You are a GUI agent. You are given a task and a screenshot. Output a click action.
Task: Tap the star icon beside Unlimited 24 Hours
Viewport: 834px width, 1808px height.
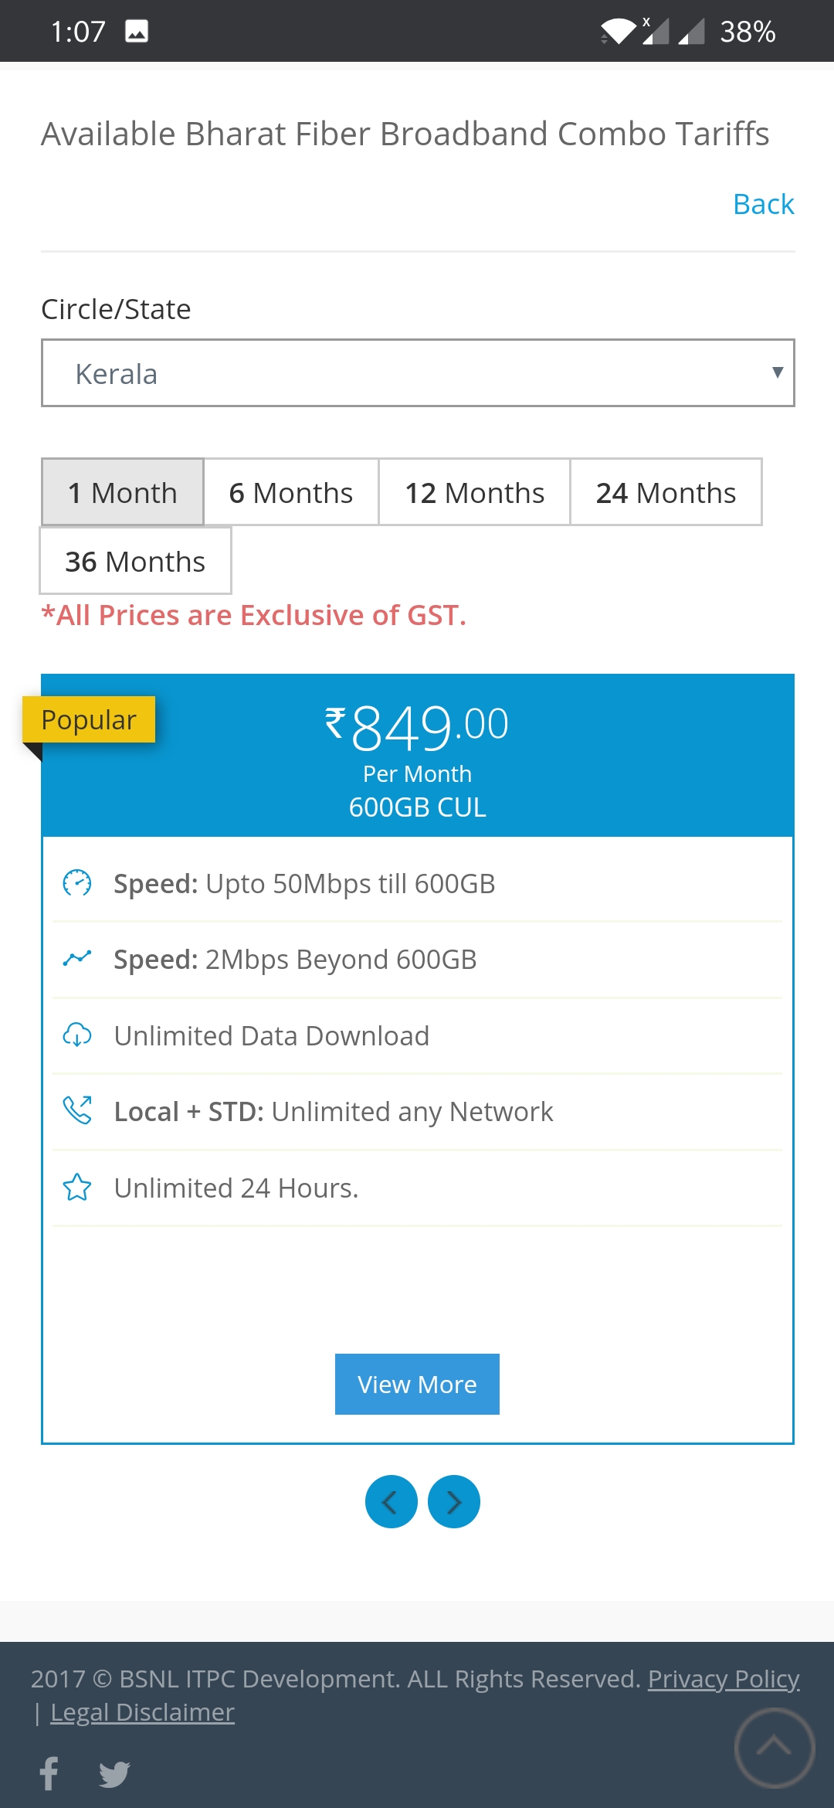point(77,1188)
